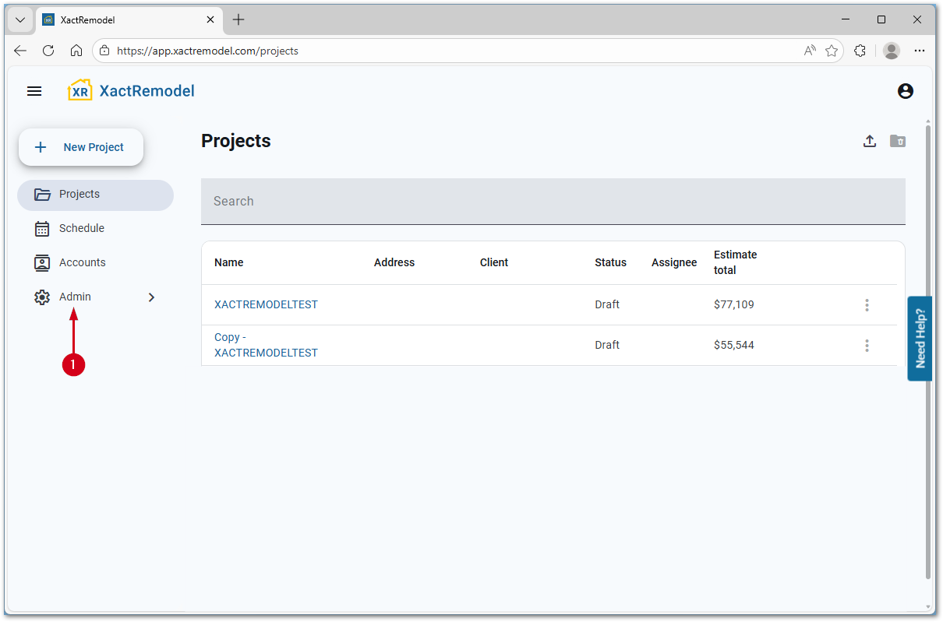Open the hamburger navigation menu
This screenshot has height=622, width=943.
tap(34, 91)
